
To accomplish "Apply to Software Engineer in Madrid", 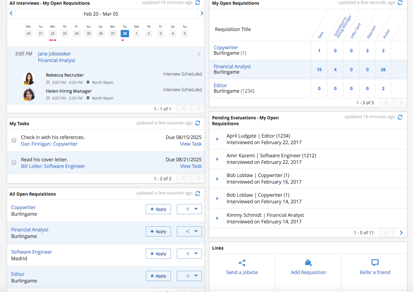I will pos(158,253).
